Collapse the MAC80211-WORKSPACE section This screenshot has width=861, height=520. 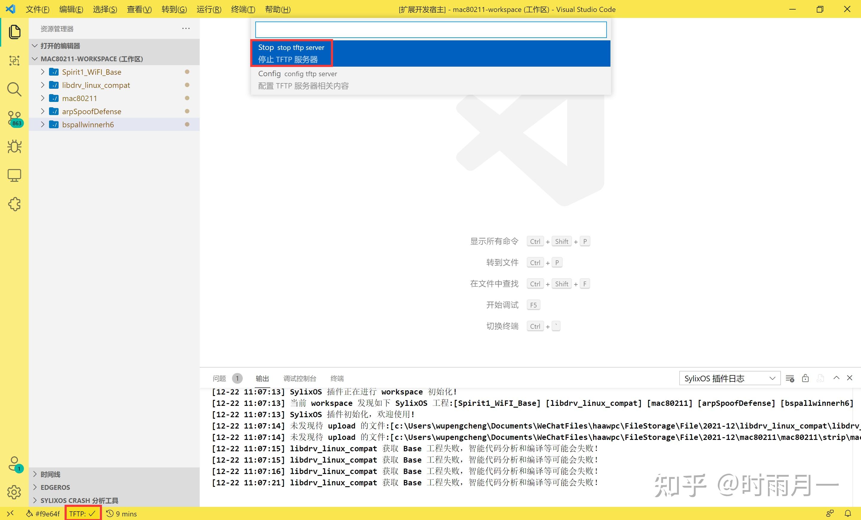(114, 59)
